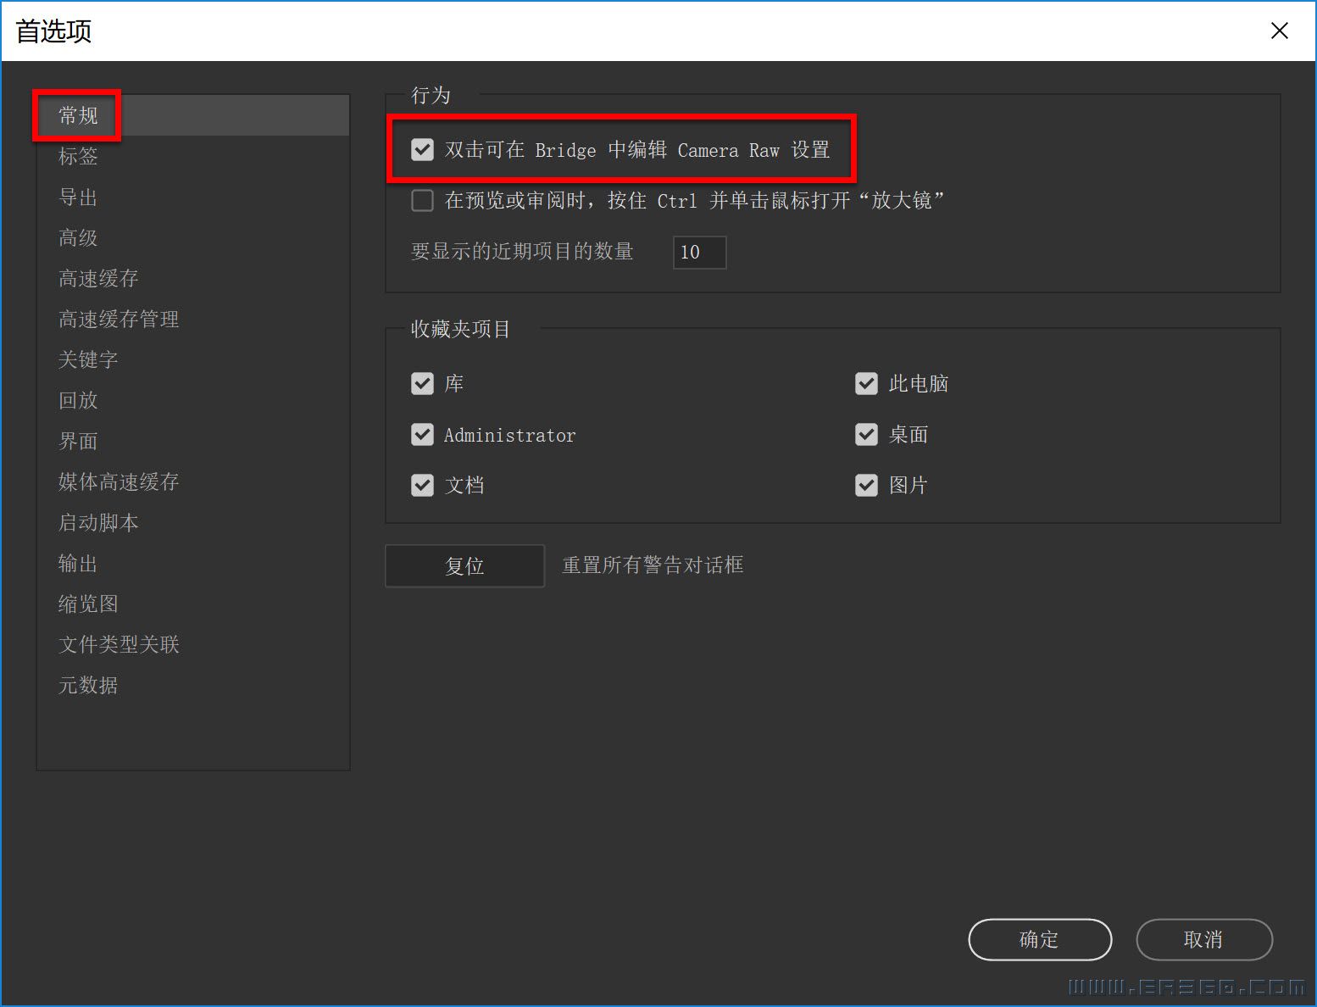Toggle the Administrator favorites checkbox
1317x1007 pixels.
[422, 434]
